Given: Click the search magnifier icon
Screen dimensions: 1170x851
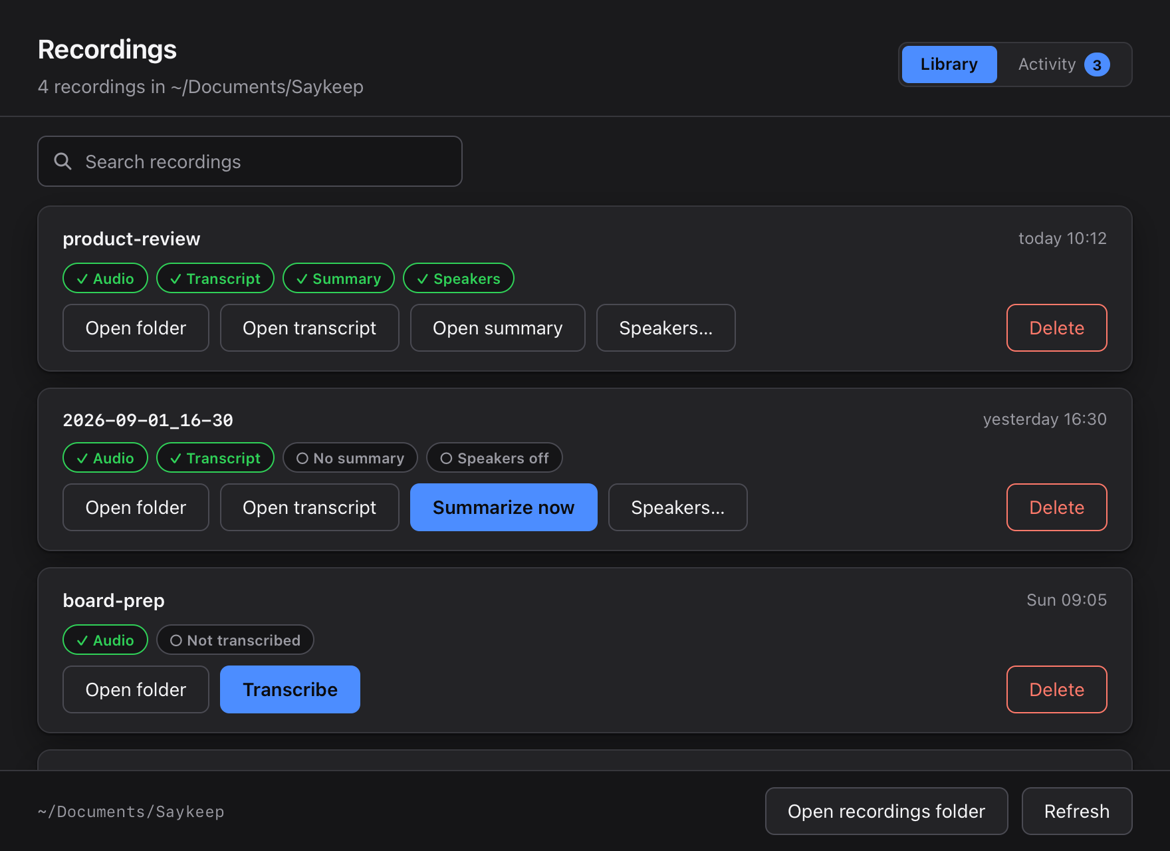Looking at the screenshot, I should coord(62,161).
